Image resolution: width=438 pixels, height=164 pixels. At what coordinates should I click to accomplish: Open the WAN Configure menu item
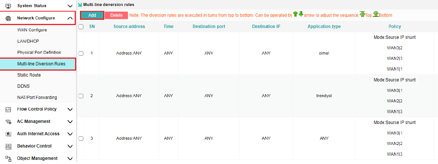(32, 30)
